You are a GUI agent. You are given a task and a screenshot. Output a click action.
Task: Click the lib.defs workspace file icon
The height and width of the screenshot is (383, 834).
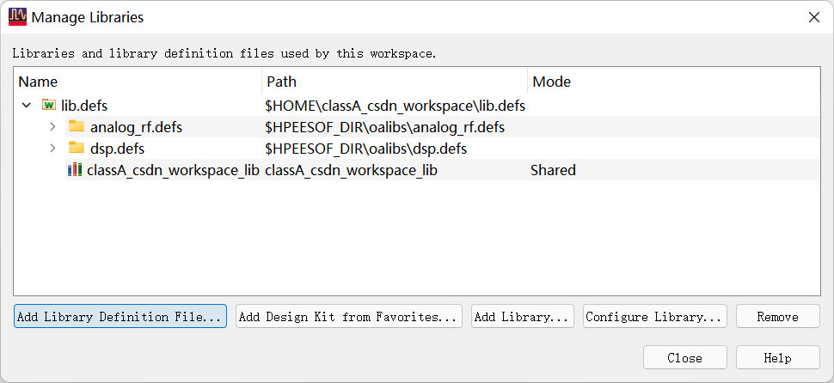point(49,106)
